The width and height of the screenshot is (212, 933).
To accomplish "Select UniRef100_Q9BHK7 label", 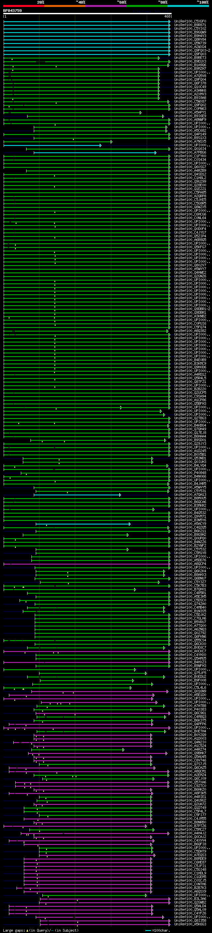I will click(x=190, y=753).
